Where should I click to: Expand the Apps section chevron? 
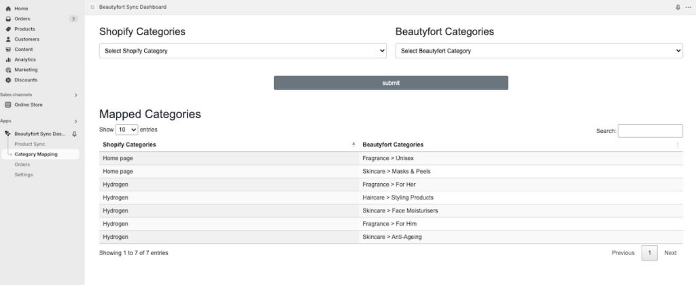pos(75,121)
